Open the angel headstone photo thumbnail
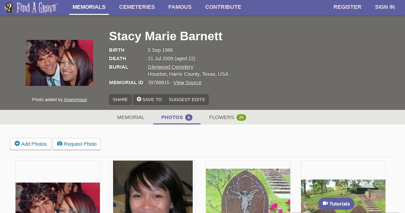 (248, 191)
